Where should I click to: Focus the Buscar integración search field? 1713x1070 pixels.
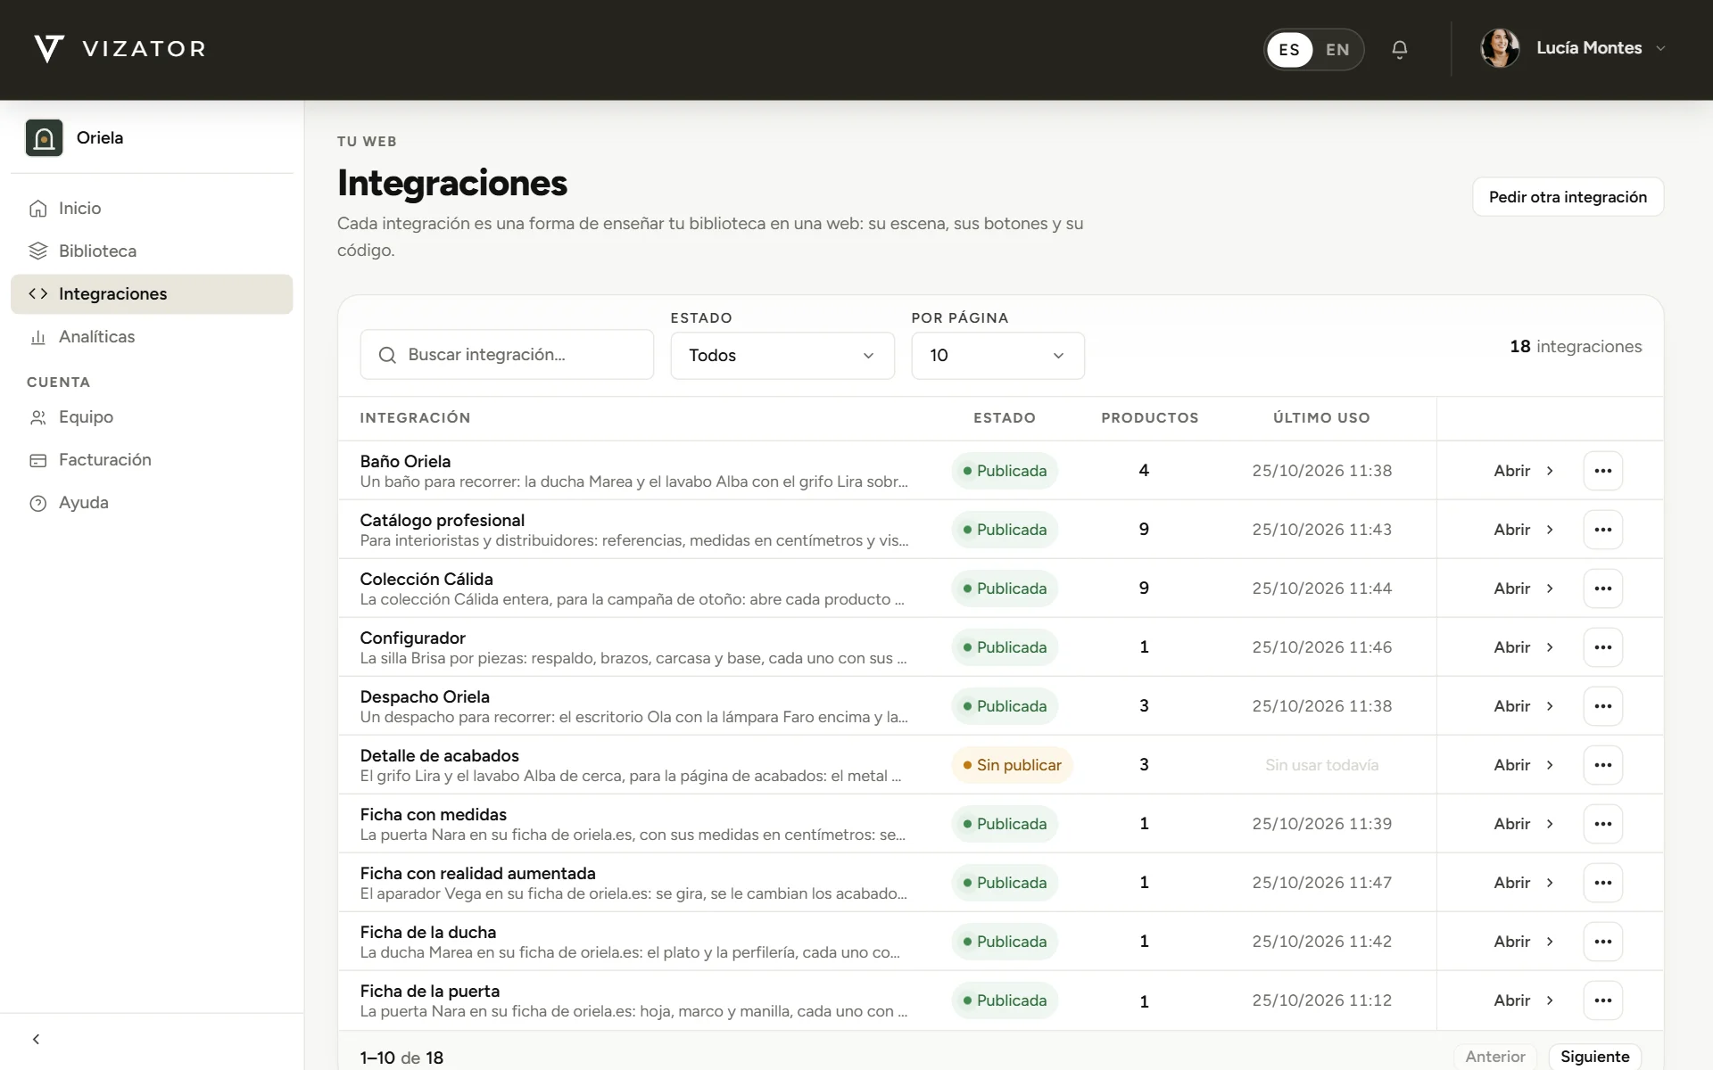(507, 355)
